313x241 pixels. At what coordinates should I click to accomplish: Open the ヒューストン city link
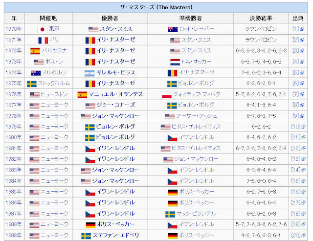54,94
